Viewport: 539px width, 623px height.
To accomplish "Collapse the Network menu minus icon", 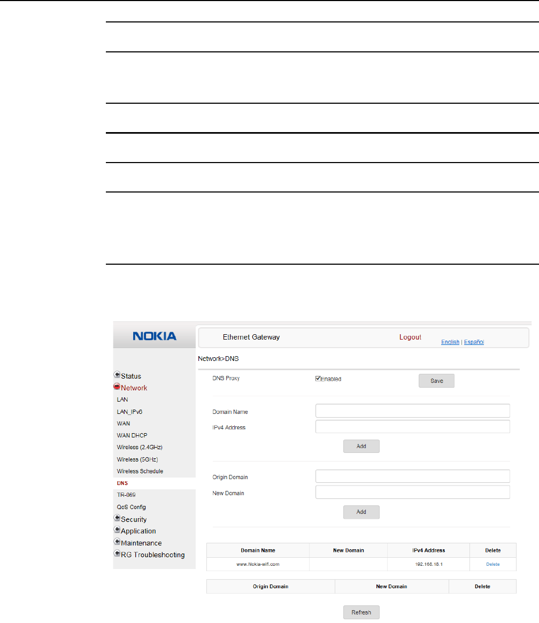I will (117, 386).
